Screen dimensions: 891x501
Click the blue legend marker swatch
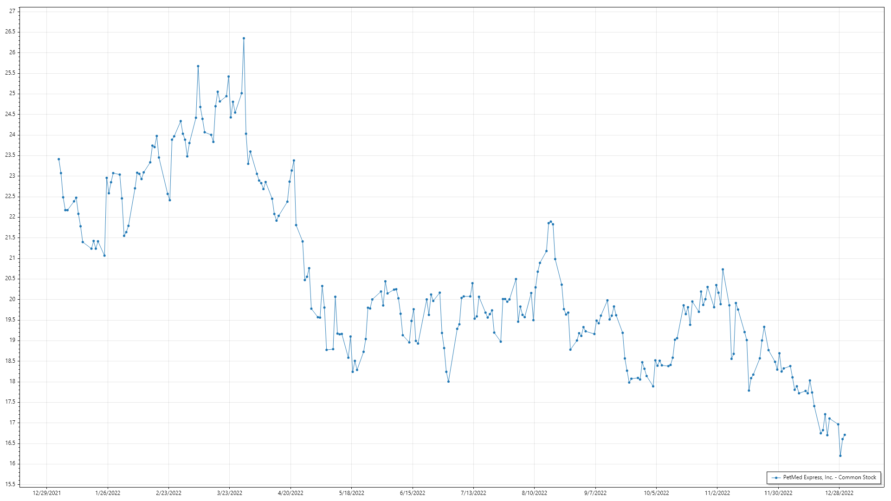776,477
